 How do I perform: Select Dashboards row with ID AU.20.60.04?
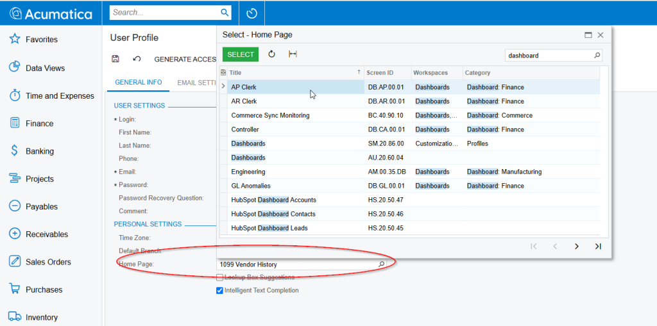click(410, 158)
